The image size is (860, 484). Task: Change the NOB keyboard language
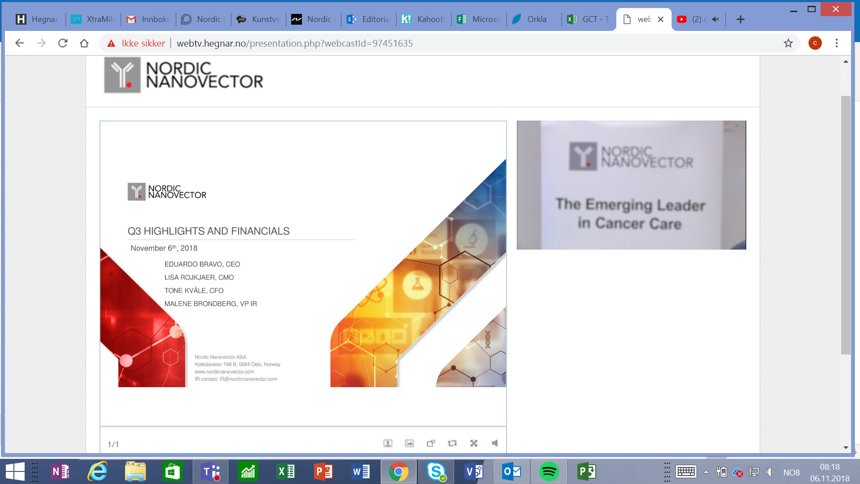click(791, 472)
